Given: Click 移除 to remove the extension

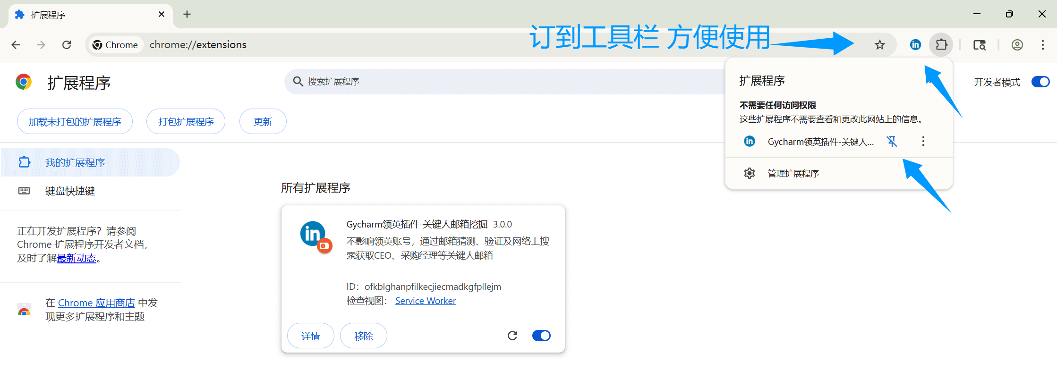Looking at the screenshot, I should coord(364,336).
